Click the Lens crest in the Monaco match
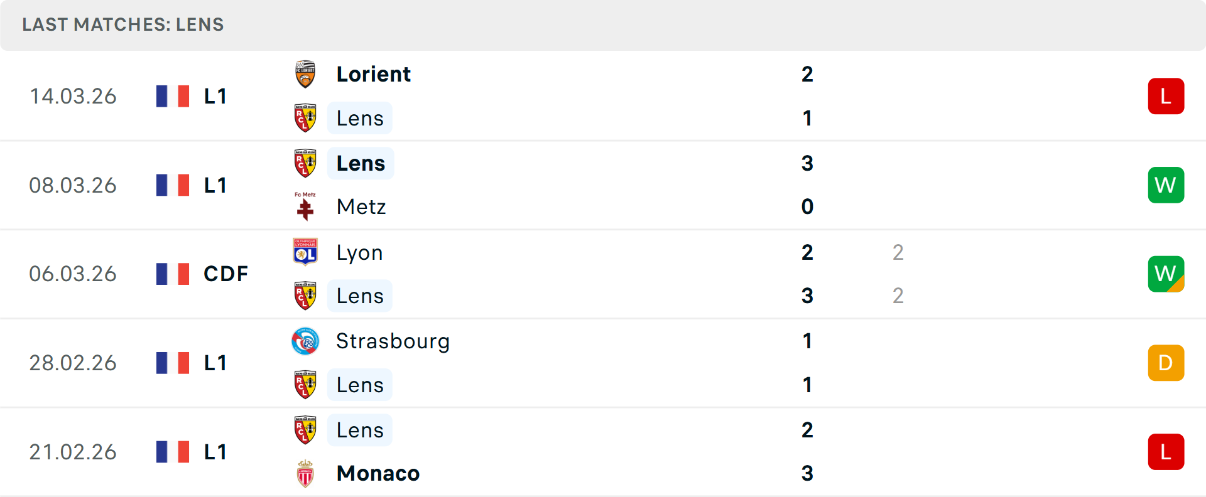This screenshot has height=497, width=1206. pyautogui.click(x=305, y=430)
